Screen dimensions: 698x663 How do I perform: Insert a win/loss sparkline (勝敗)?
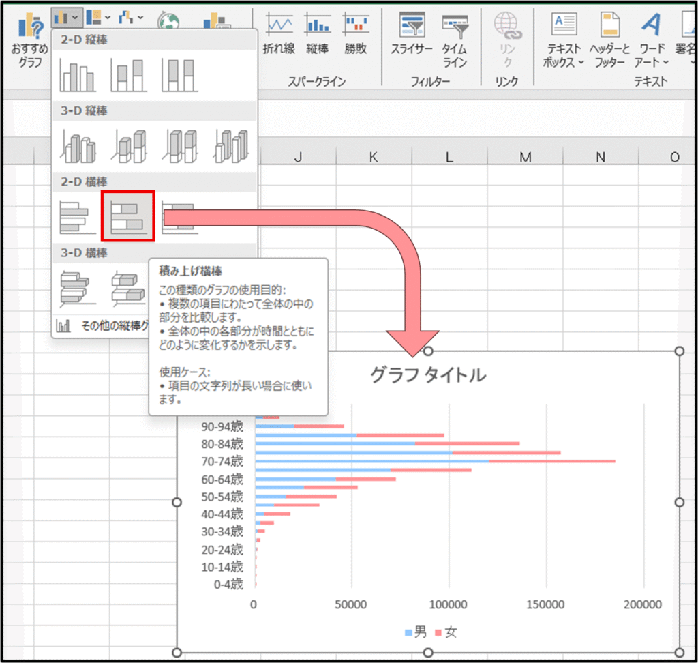click(x=355, y=35)
